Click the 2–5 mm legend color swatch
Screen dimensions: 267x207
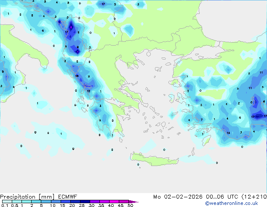[36, 202]
